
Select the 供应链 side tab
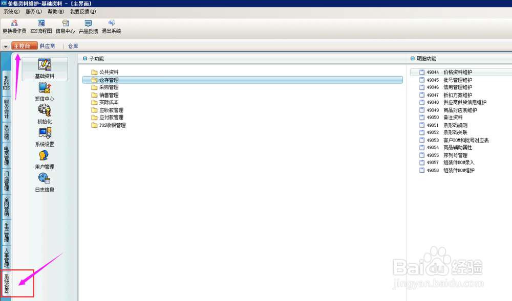6,132
